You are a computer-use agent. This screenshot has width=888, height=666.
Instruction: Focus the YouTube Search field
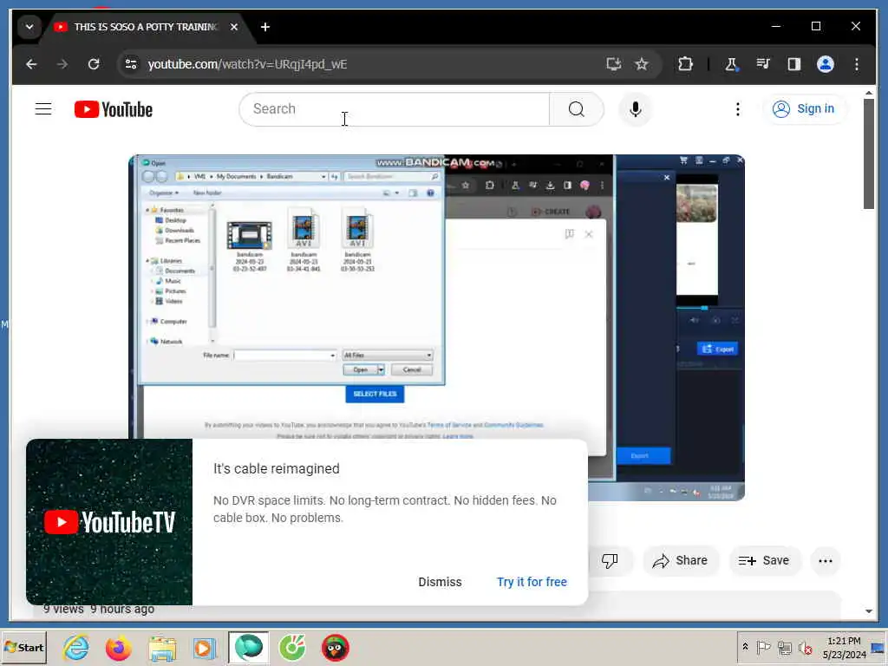pyautogui.click(x=395, y=108)
